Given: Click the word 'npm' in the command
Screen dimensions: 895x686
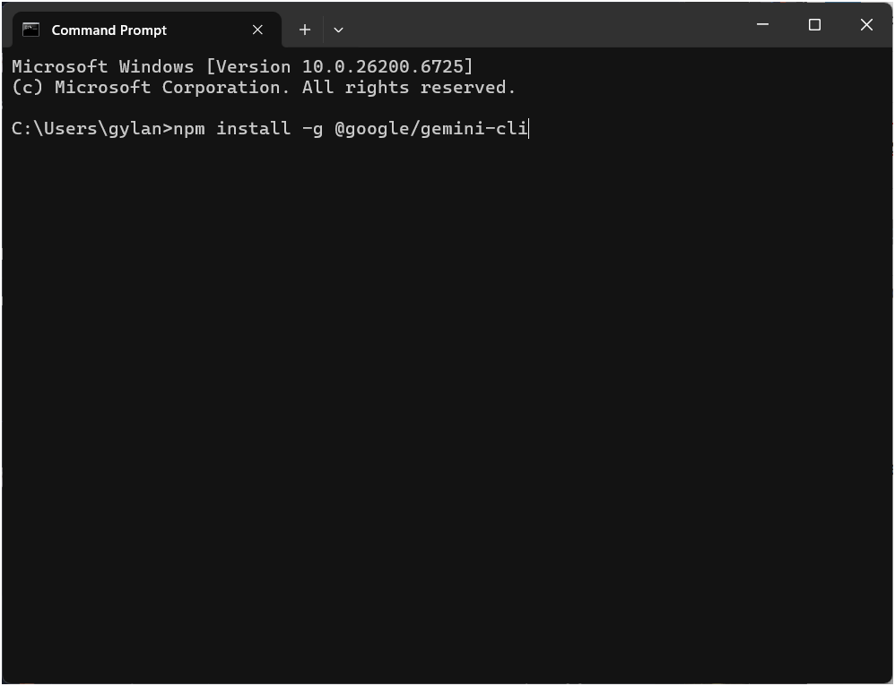Looking at the screenshot, I should click(189, 128).
